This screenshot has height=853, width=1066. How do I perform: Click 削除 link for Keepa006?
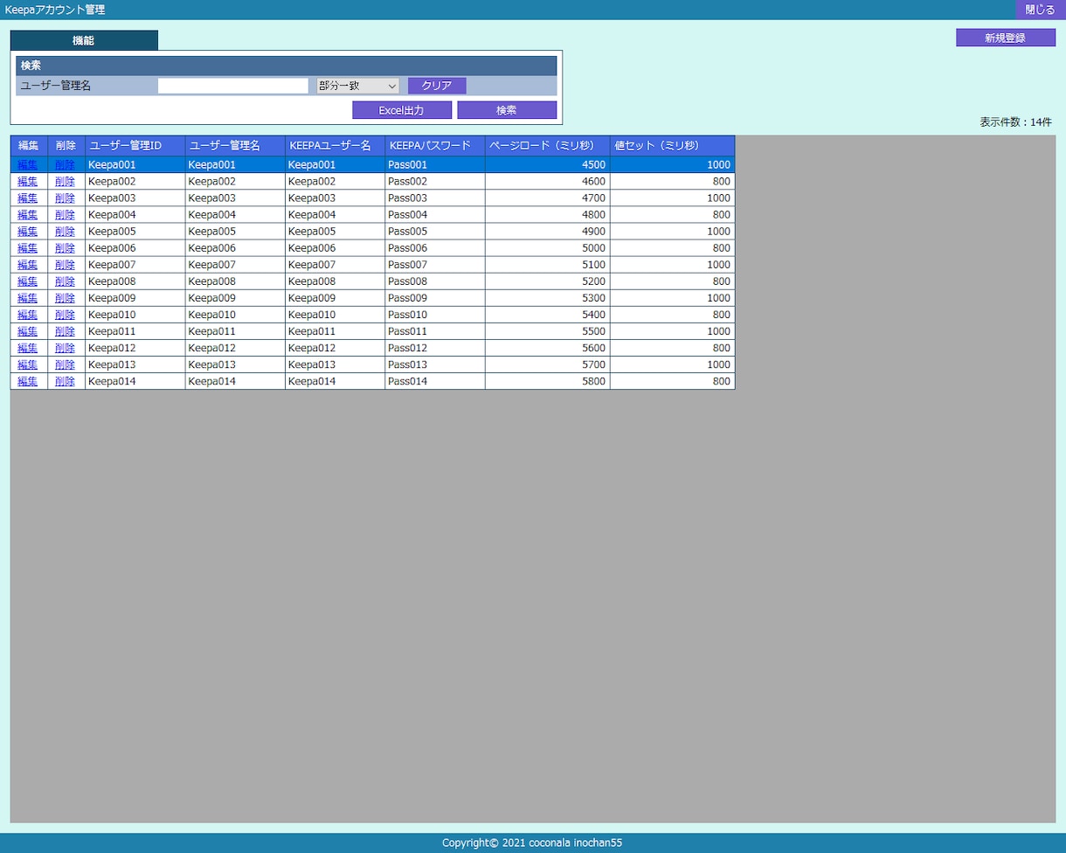tap(66, 247)
